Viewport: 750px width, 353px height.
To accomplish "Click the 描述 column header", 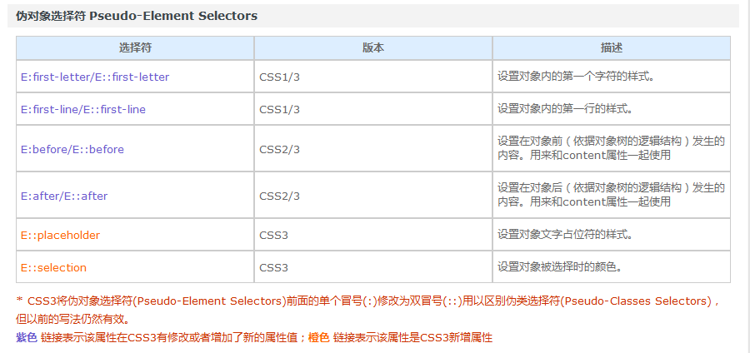I will coord(612,48).
